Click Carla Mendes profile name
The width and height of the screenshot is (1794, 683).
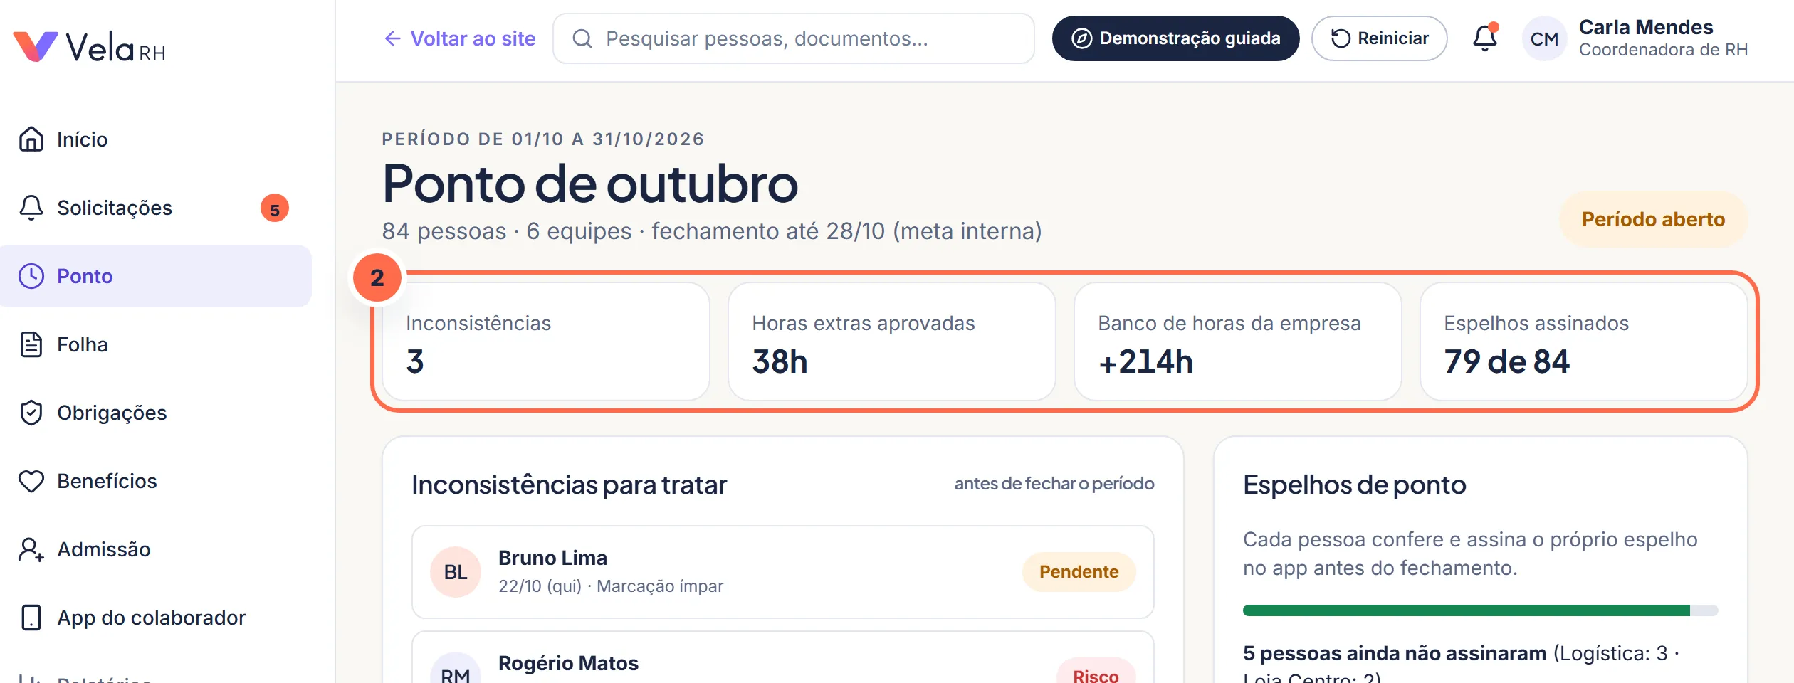point(1646,27)
